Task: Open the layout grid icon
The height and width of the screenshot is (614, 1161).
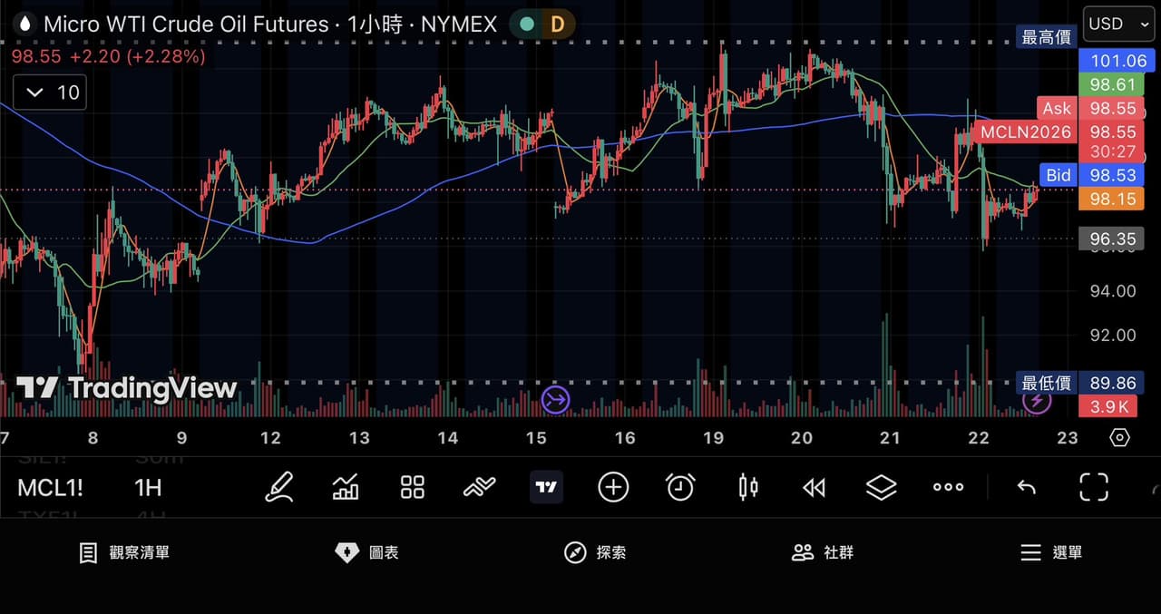Action: point(413,487)
